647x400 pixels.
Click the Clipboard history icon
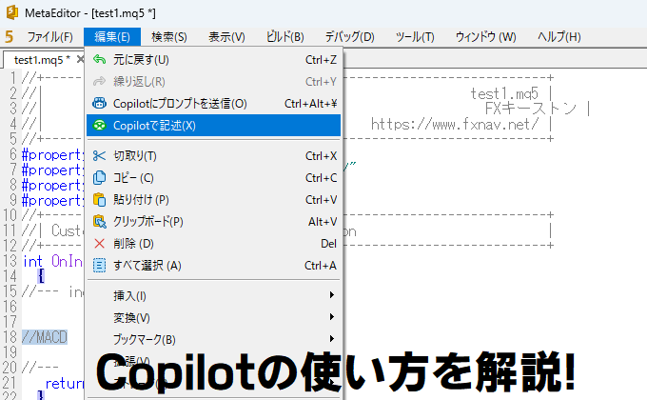click(x=99, y=222)
